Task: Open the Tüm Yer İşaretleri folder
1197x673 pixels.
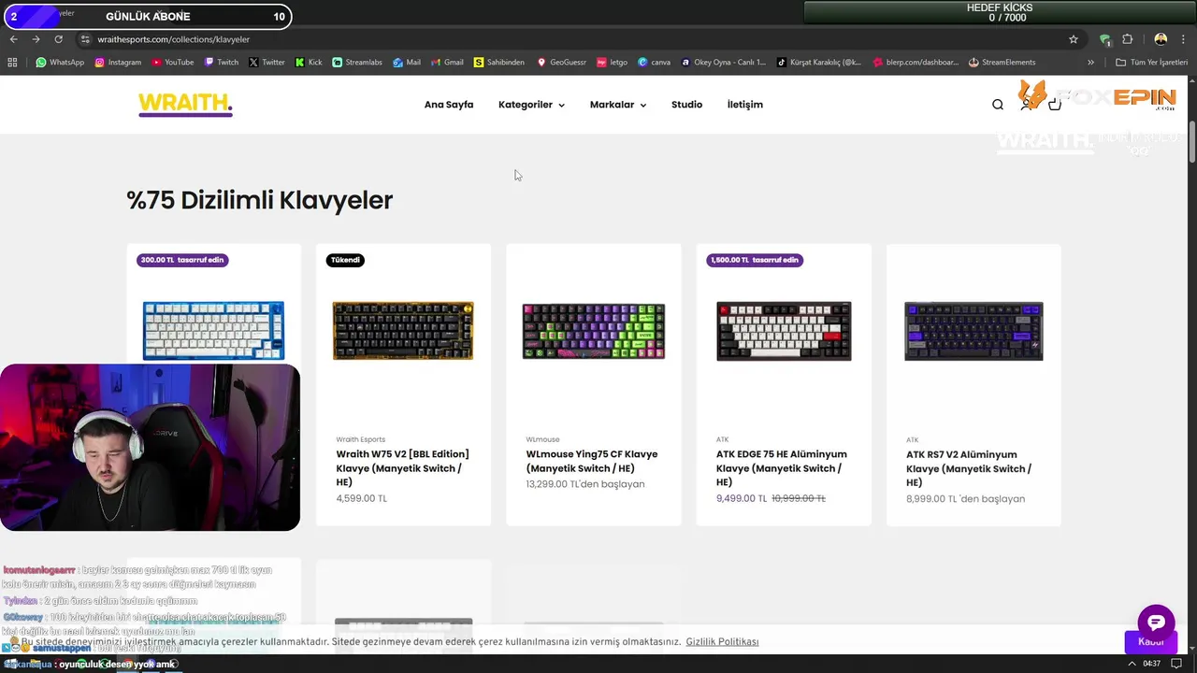Action: coord(1153,63)
